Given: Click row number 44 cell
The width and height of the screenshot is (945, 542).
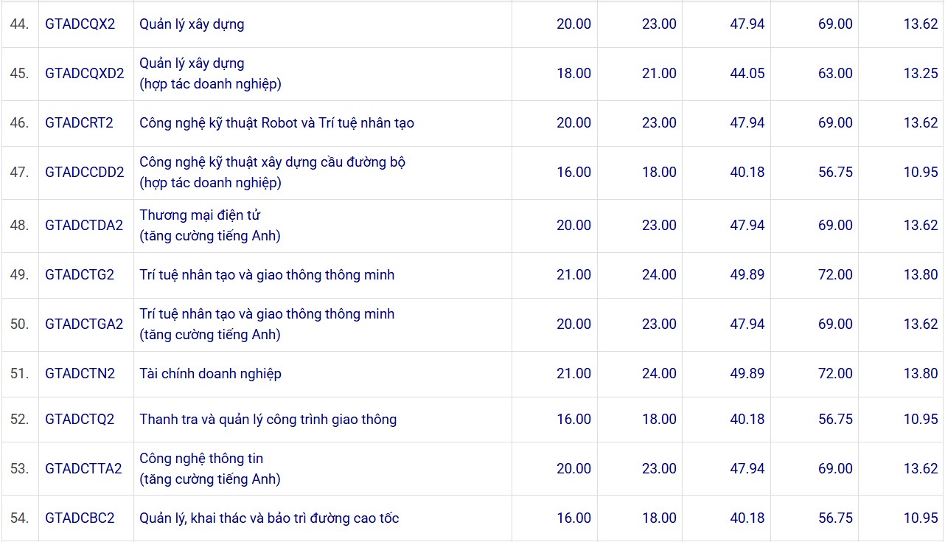Looking at the screenshot, I should point(20,24).
